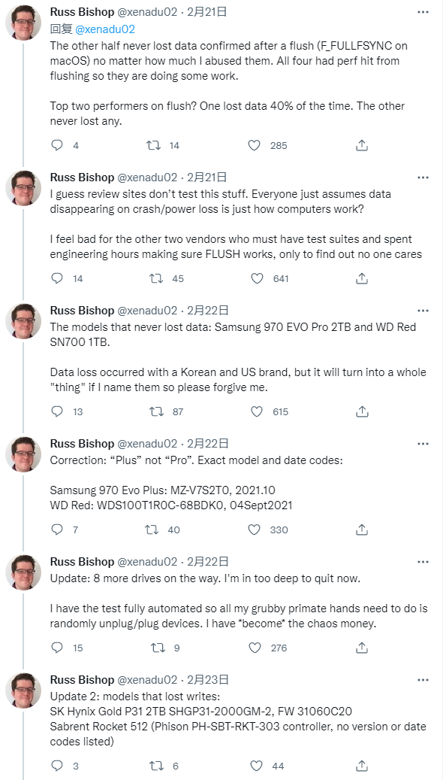Like the Update 2 lost writes tweet
This screenshot has height=780, width=443.
tap(255, 766)
